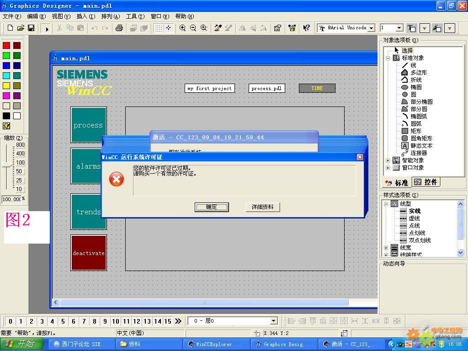Open the layer selection dropdown 层0

(x=273, y=321)
